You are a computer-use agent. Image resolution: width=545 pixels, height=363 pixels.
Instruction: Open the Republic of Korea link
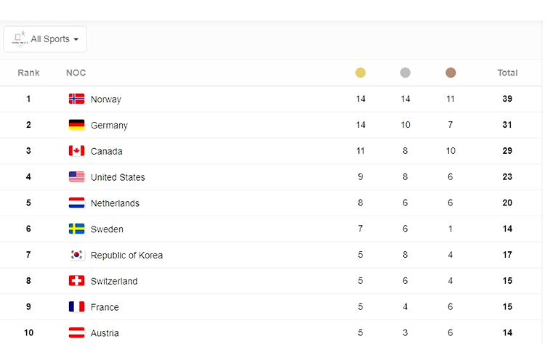126,256
